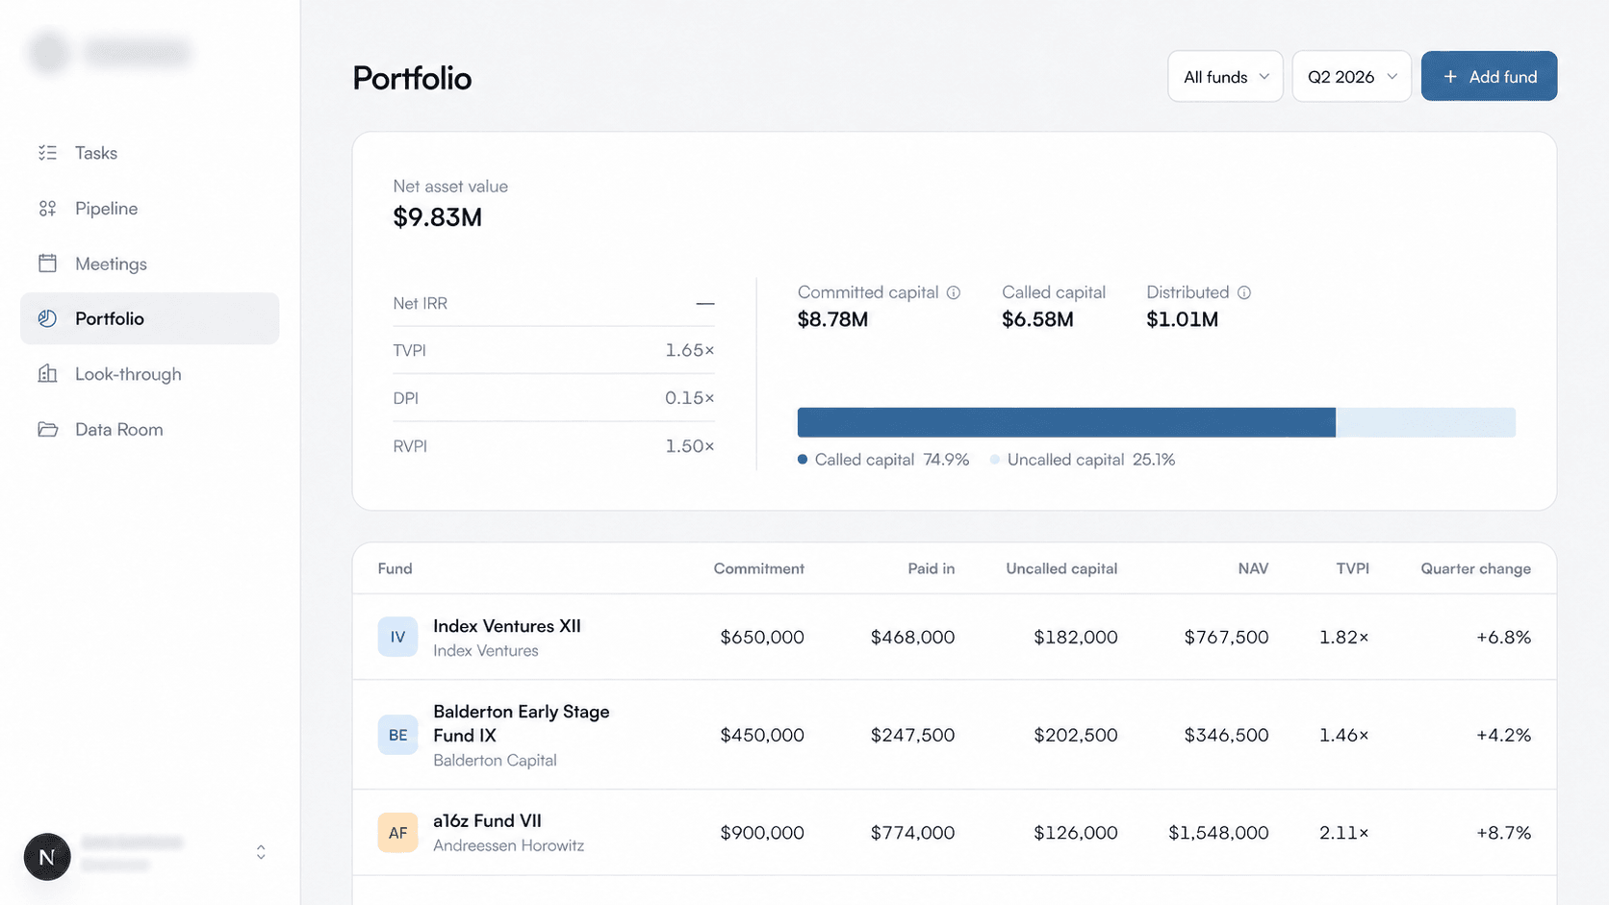The image size is (1609, 905).
Task: Go to Pipeline in the sidebar
Action: [150, 209]
